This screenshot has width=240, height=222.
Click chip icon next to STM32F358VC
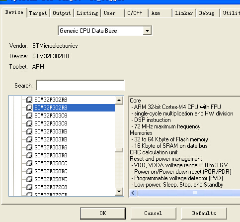tap(29, 179)
